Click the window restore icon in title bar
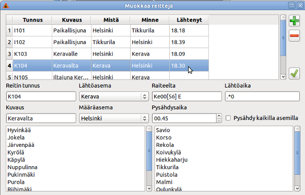 [292, 6]
